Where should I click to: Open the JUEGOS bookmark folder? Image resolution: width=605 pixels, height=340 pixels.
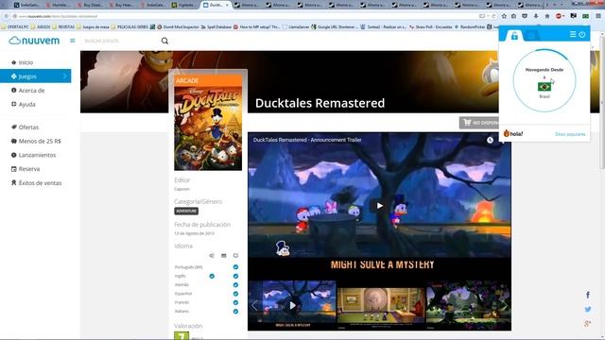pyautogui.click(x=41, y=27)
